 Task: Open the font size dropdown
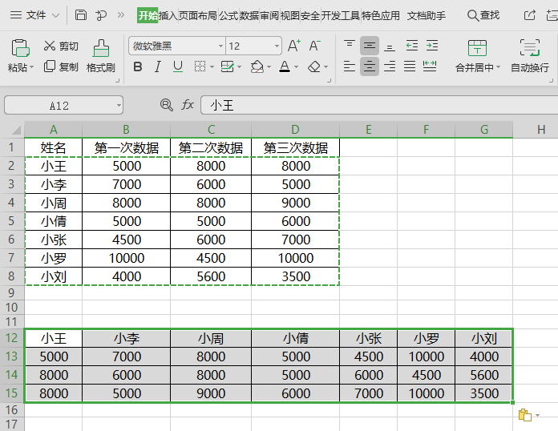pos(277,46)
